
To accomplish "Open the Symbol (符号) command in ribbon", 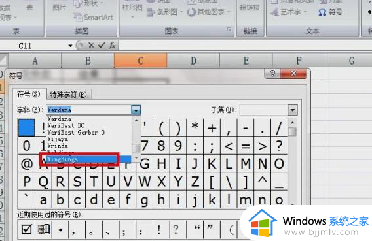I will (x=330, y=12).
